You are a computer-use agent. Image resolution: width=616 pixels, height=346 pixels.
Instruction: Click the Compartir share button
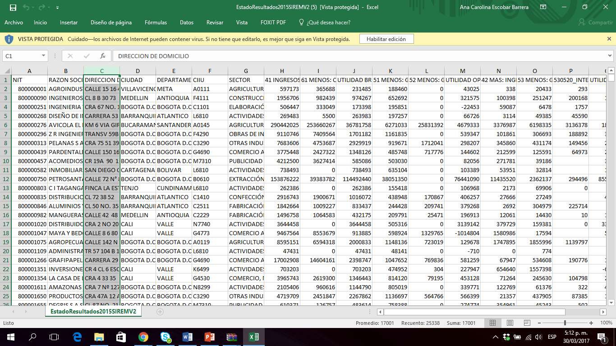click(596, 23)
